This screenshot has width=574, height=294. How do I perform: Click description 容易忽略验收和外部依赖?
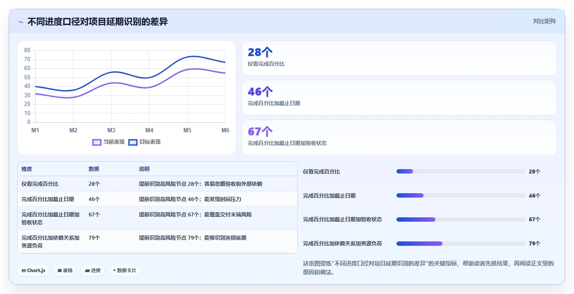(233, 184)
